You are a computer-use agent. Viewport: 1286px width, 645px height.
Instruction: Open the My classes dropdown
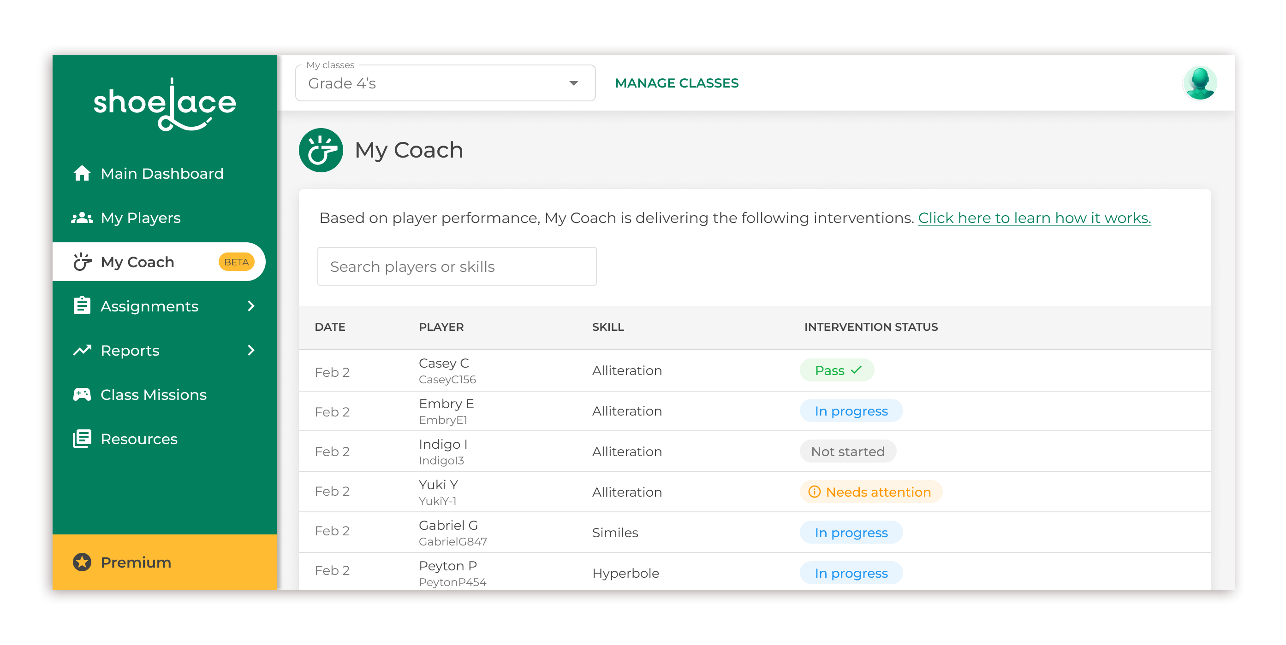coord(445,83)
